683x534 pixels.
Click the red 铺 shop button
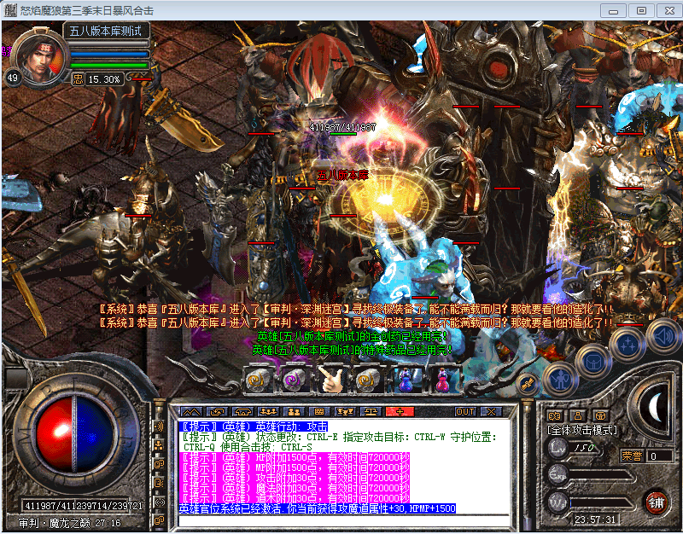[x=657, y=500]
